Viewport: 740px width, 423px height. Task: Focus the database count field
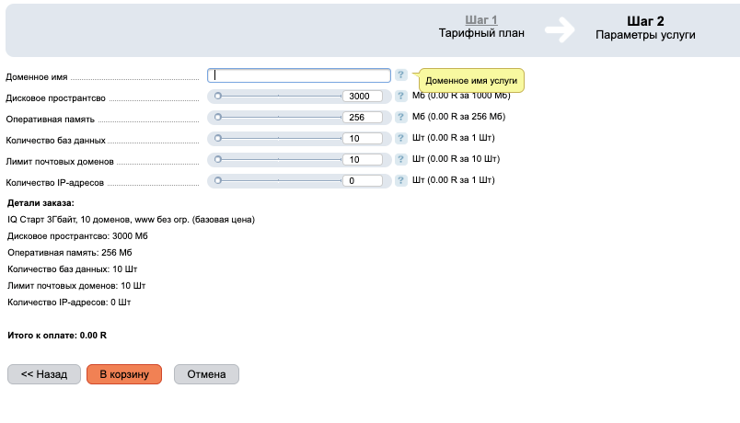pyautogui.click(x=361, y=139)
